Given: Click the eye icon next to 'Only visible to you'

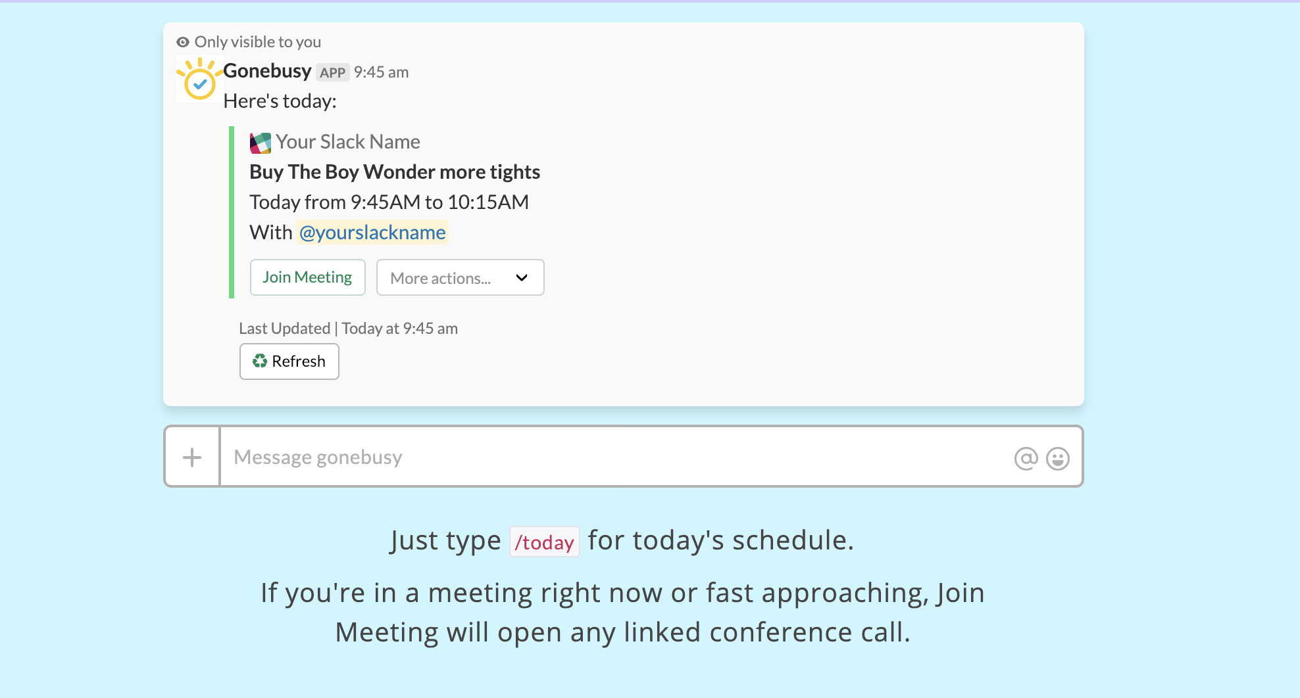Looking at the screenshot, I should [x=182, y=41].
